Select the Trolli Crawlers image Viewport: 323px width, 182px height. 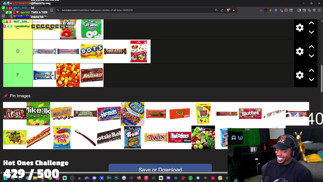pos(132,137)
